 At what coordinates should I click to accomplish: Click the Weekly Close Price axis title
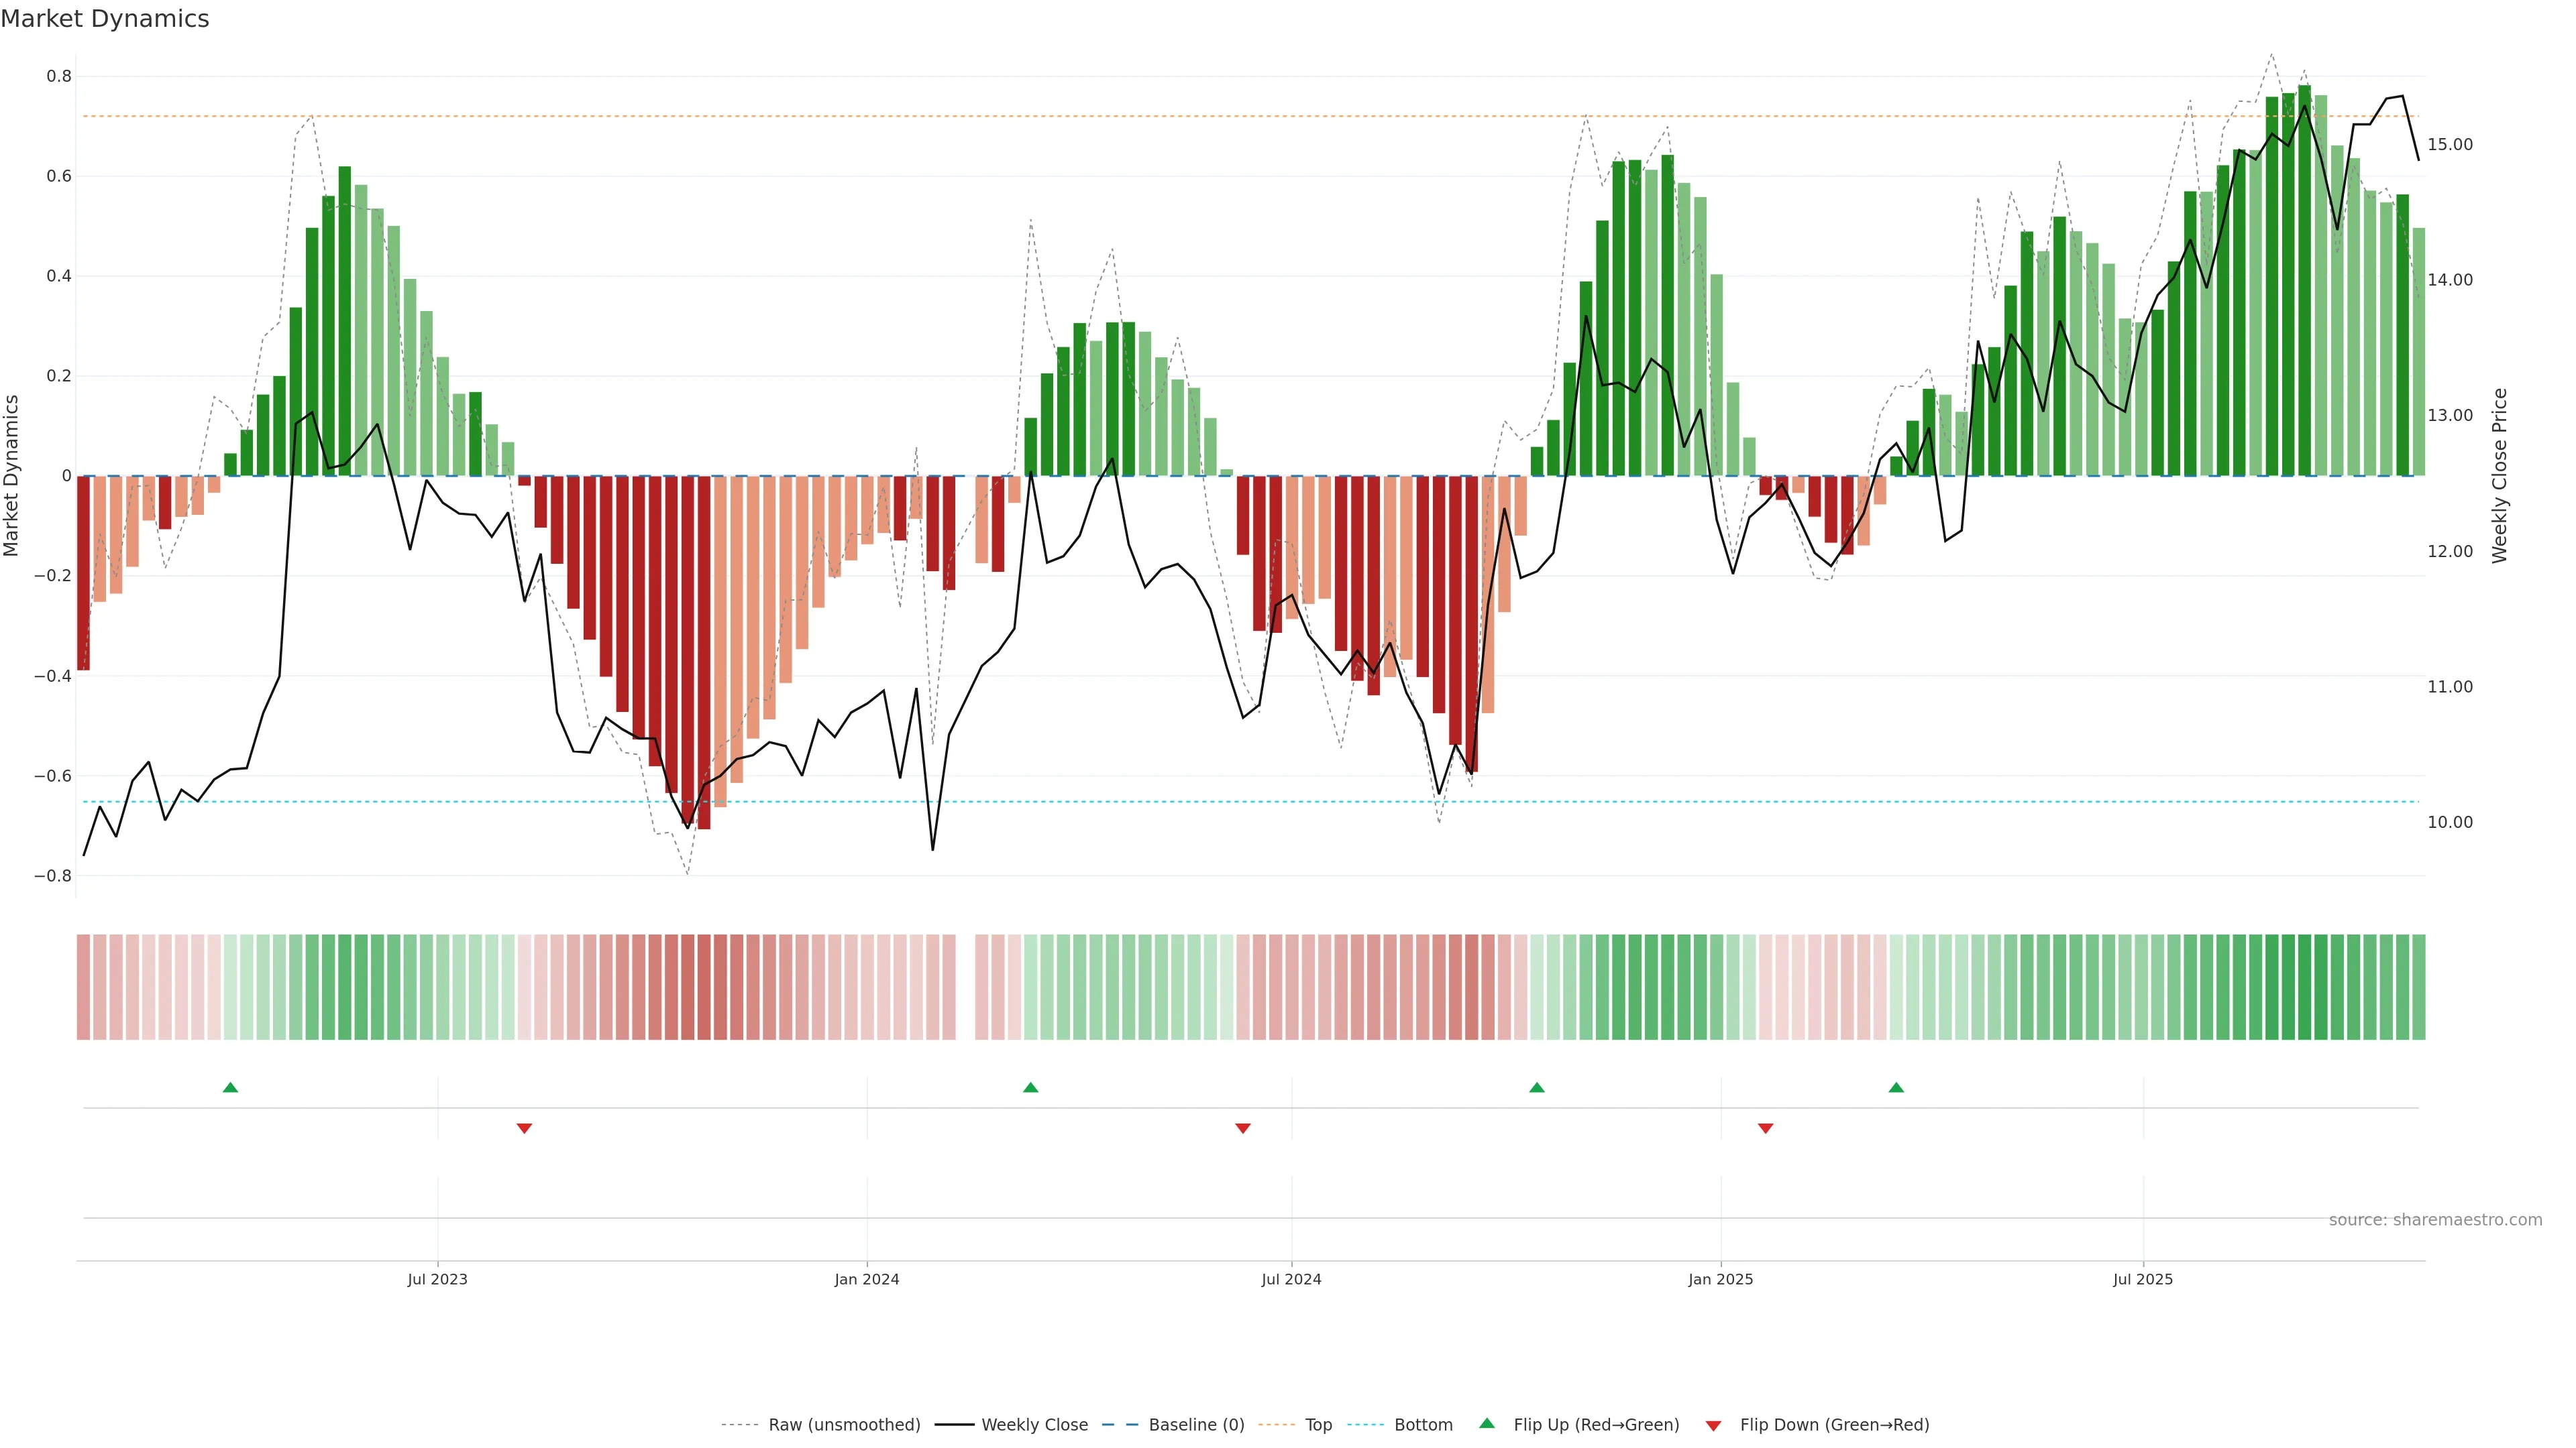point(2500,476)
